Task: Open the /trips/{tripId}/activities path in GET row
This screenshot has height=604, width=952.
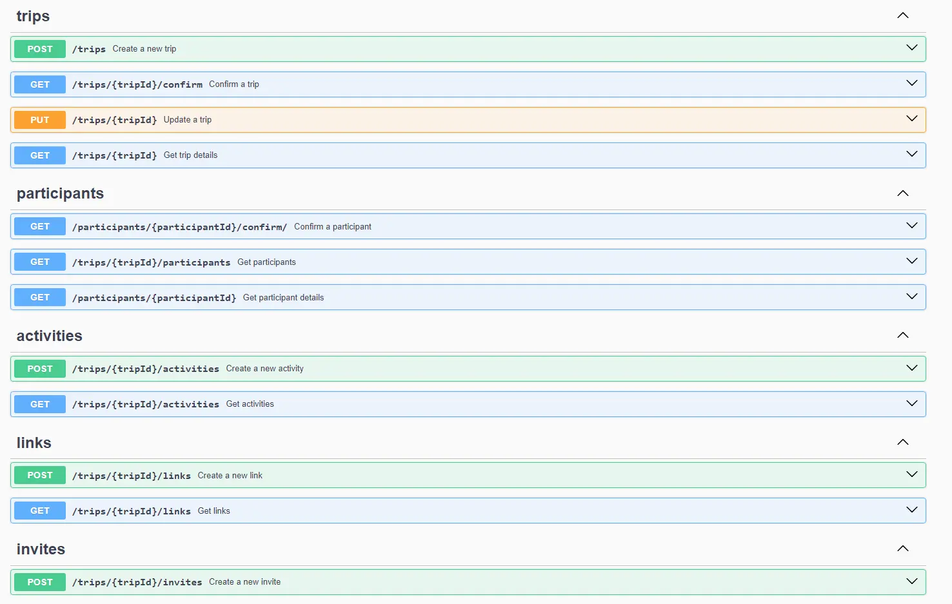Action: coord(146,404)
